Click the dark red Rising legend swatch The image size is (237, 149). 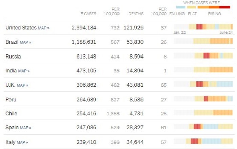tap(225, 7)
